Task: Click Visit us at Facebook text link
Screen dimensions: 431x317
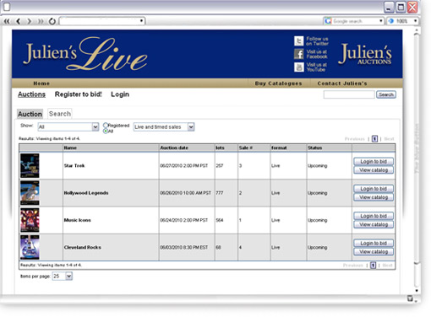Action: [x=317, y=54]
